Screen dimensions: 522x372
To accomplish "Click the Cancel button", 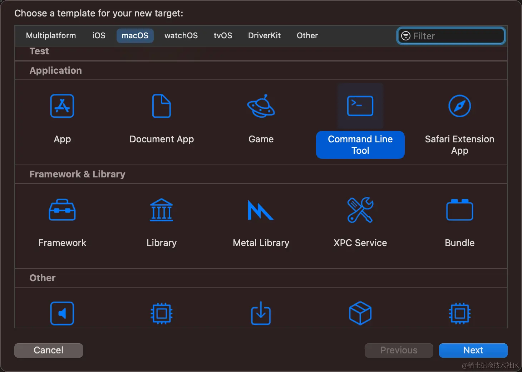I will coord(49,350).
